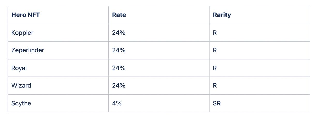Select the Rarity column header
This screenshot has width=319, height=116.
(260, 15)
